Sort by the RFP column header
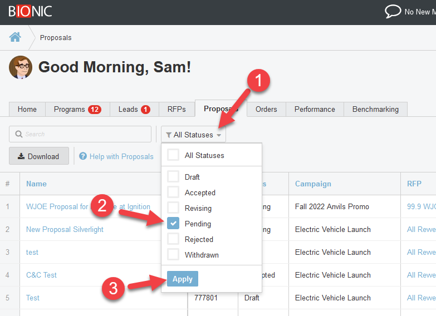The width and height of the screenshot is (436, 316). pos(414,184)
